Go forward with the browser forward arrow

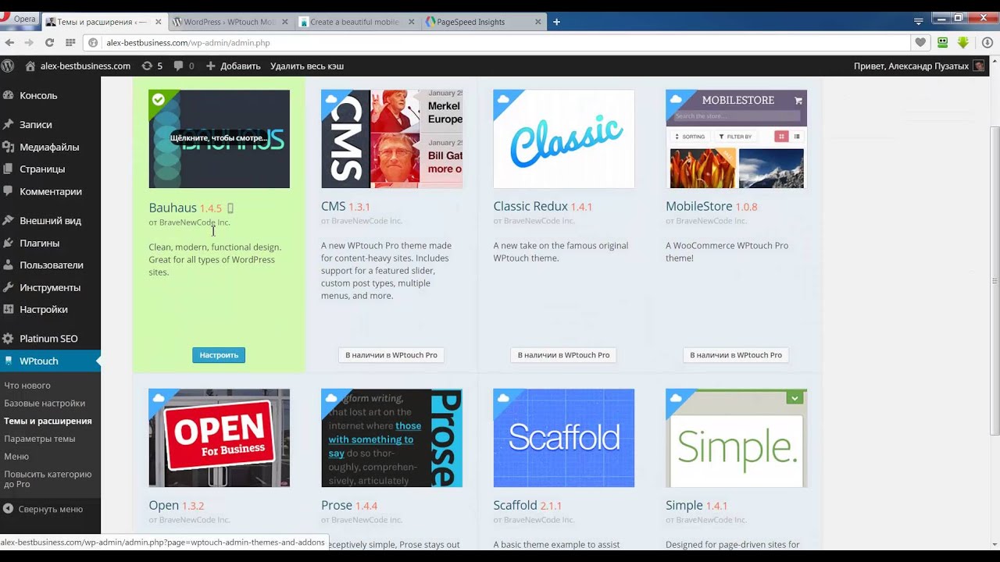pos(29,43)
